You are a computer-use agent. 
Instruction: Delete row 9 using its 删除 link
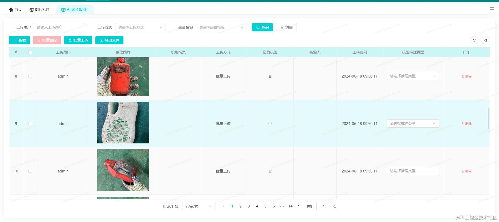[x=467, y=124]
